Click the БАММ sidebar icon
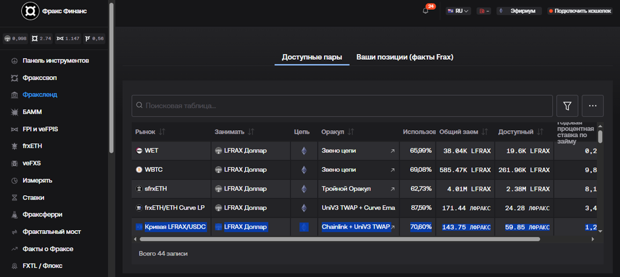Image resolution: width=620 pixels, height=277 pixels. click(14, 112)
